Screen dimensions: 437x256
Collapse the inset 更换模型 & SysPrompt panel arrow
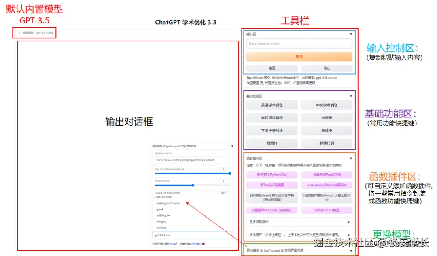click(232, 146)
